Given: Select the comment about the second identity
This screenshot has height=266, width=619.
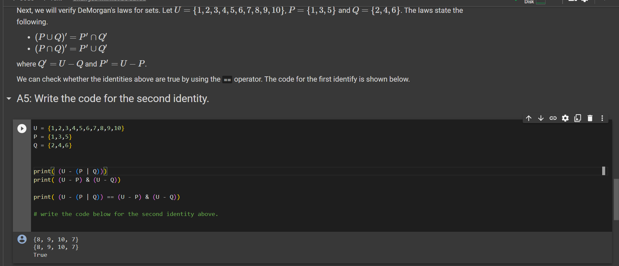Looking at the screenshot, I should 125,214.
